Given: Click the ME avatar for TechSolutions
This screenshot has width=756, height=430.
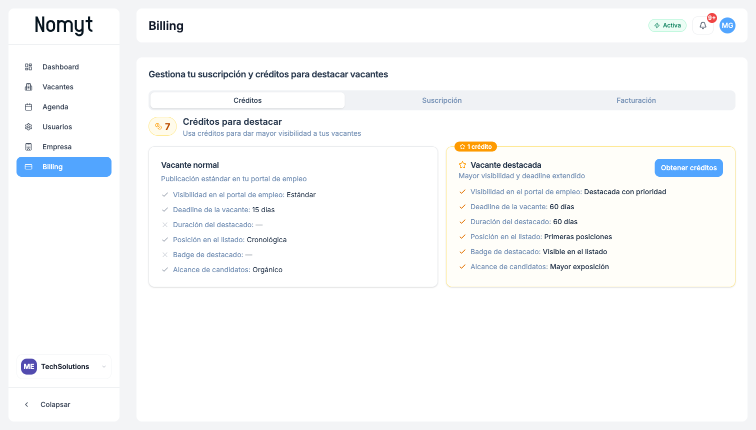Looking at the screenshot, I should tap(28, 366).
